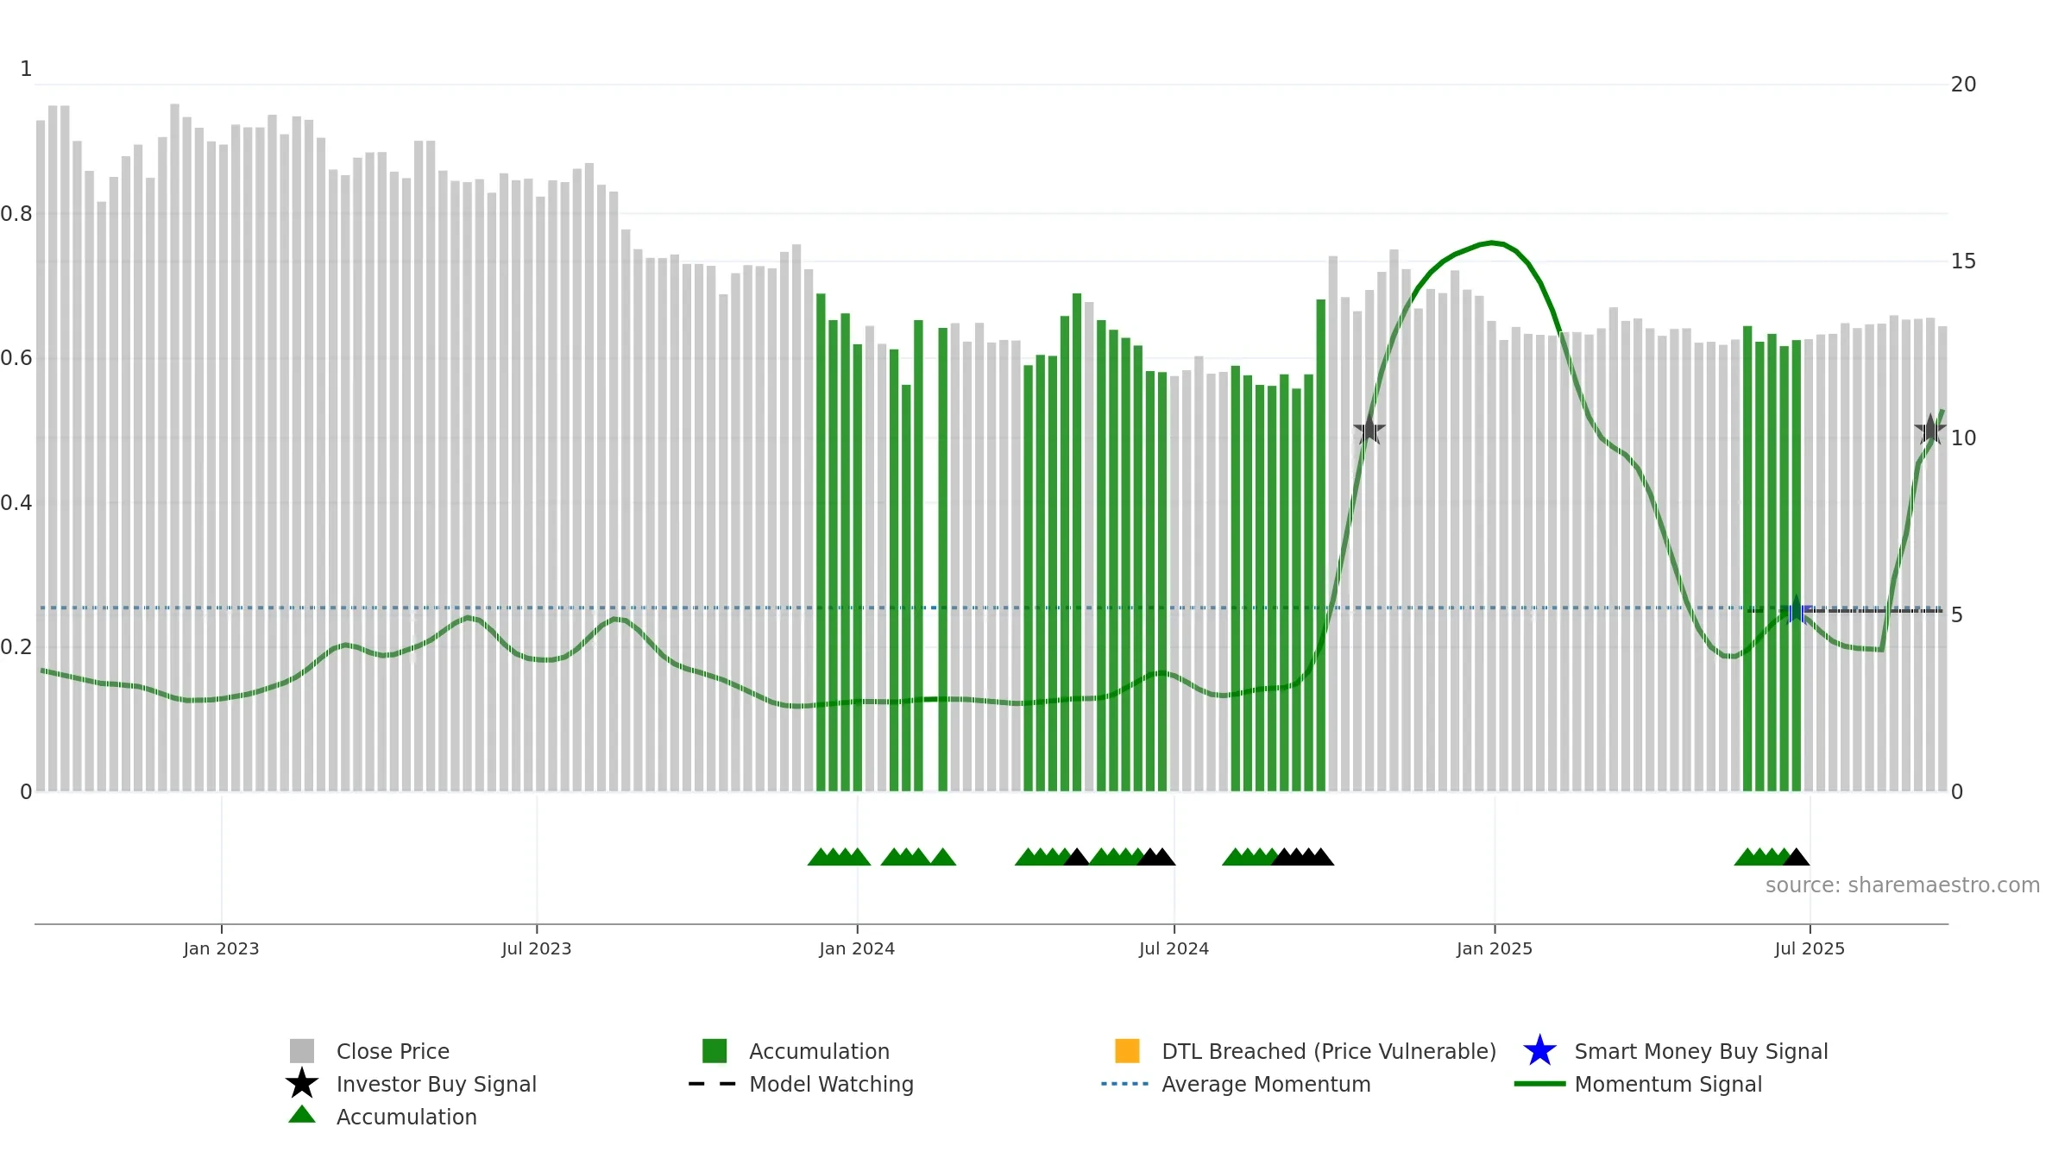The width and height of the screenshot is (2071, 1165).
Task: Click the momentum line peak near Jan 2025
Action: tap(1492, 243)
